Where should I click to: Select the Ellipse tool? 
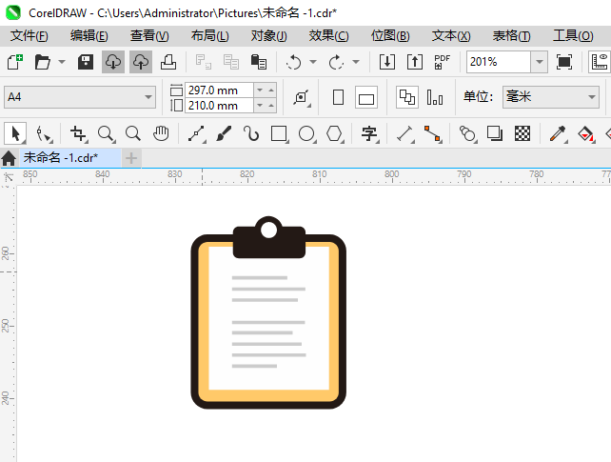click(x=307, y=133)
